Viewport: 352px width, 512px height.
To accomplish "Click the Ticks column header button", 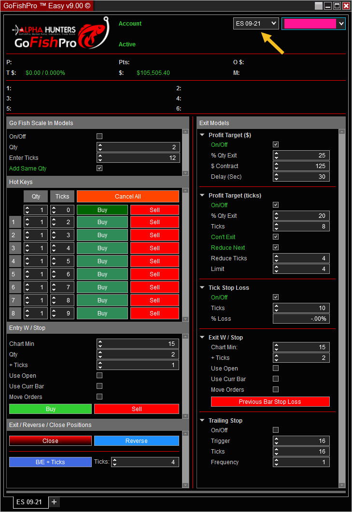I will coord(62,197).
